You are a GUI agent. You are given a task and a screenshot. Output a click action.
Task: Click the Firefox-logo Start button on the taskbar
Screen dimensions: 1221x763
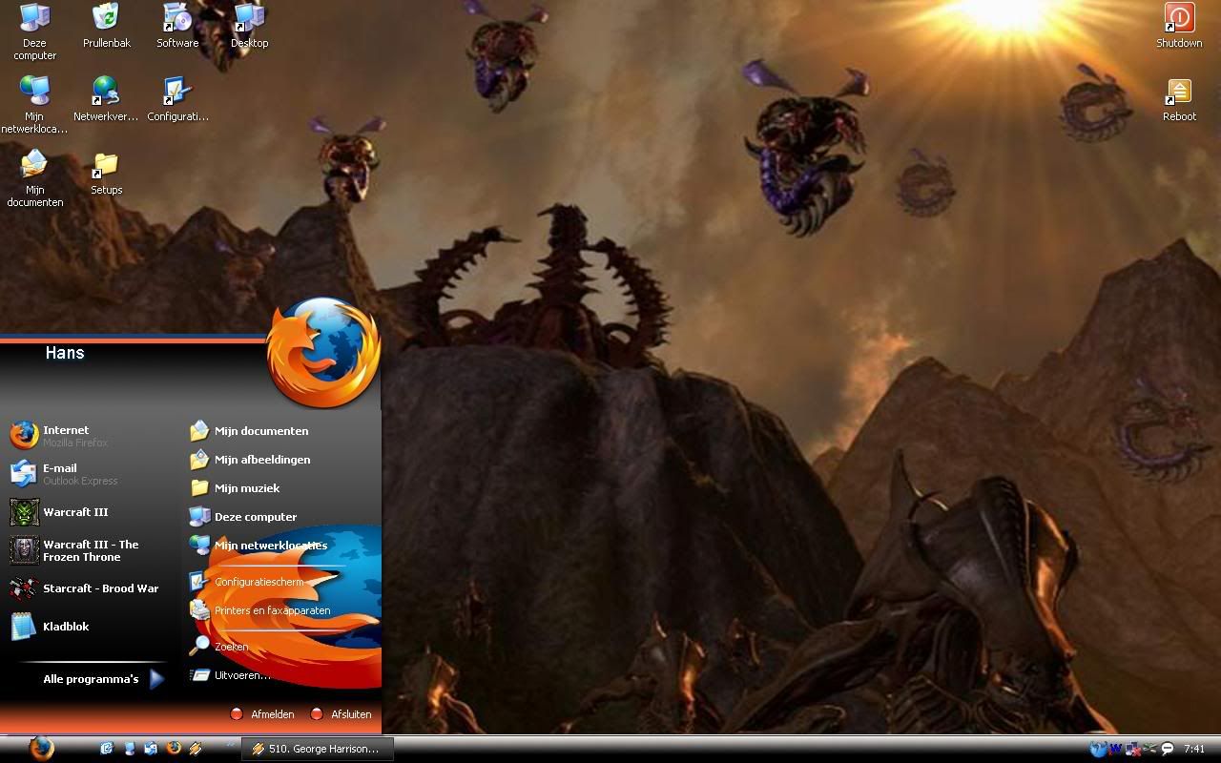click(40, 749)
